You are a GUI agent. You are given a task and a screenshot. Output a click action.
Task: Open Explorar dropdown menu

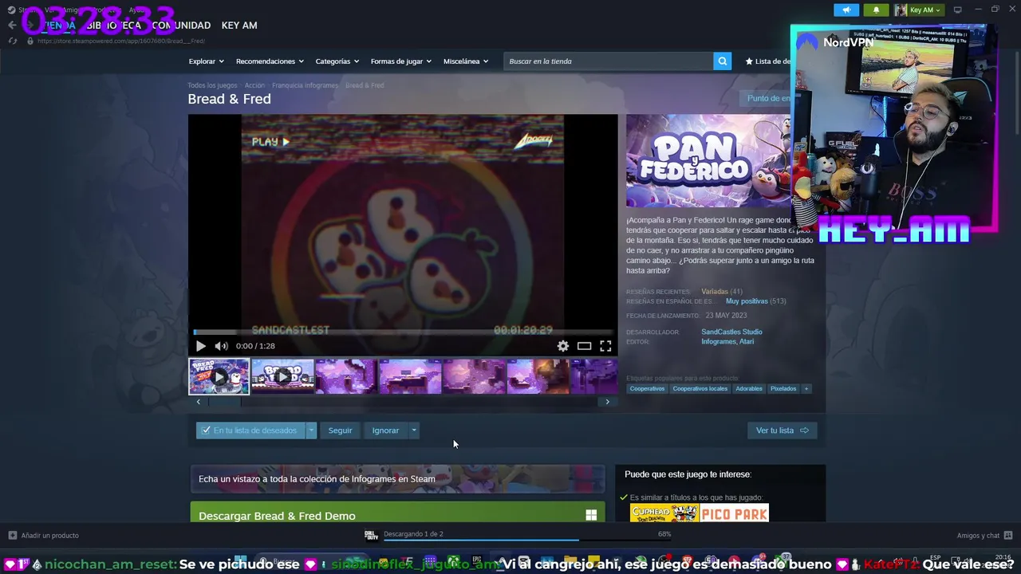206,61
